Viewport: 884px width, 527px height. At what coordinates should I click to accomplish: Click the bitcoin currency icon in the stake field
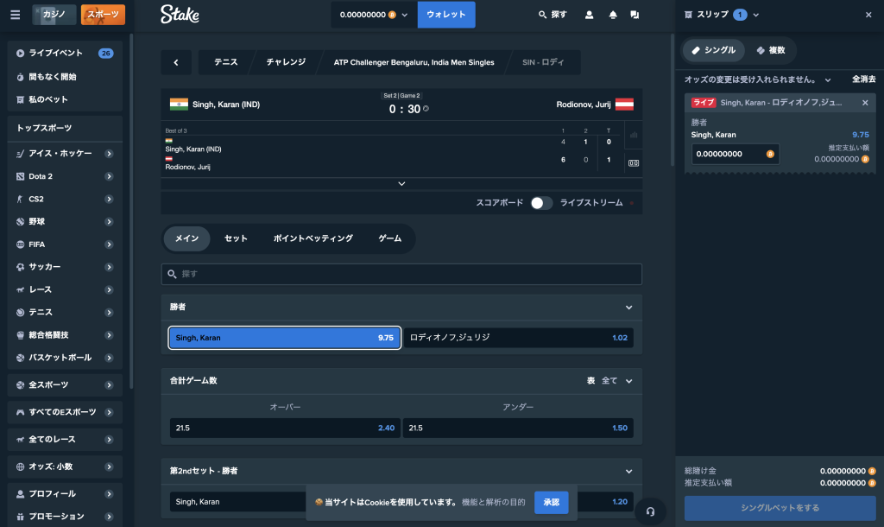[770, 154]
